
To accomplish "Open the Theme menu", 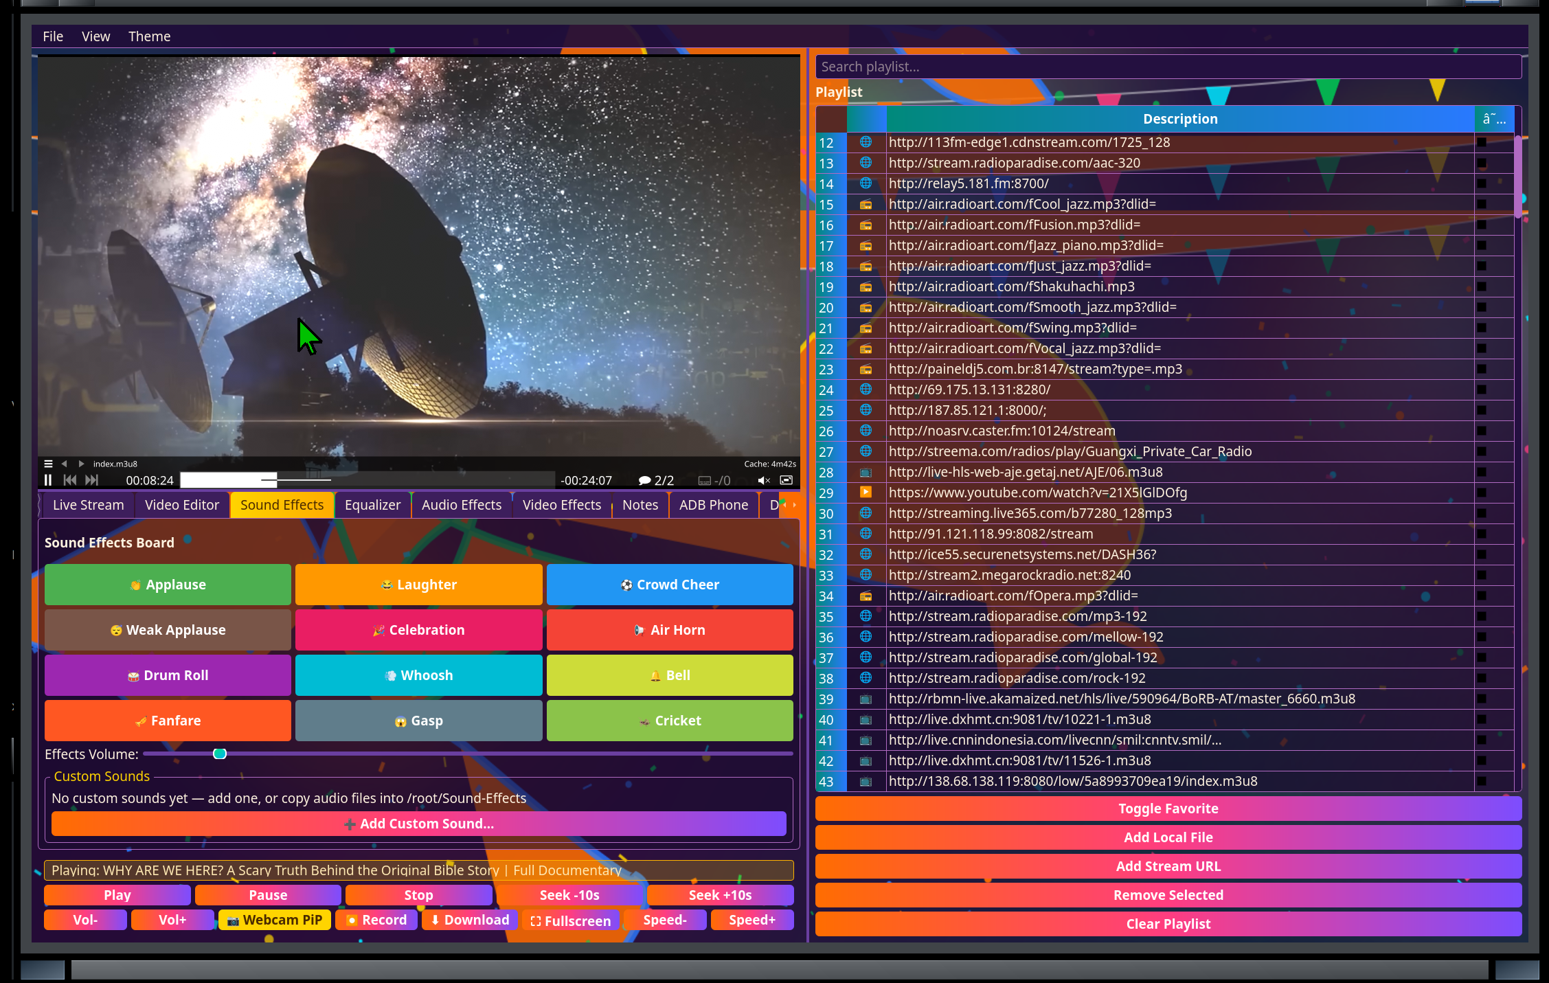I will coord(149,36).
